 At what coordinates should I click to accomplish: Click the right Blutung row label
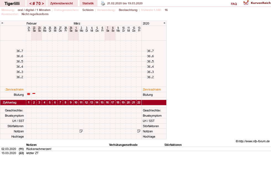click(148, 95)
